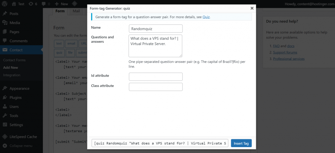The height and width of the screenshot is (153, 335).
Task: Switch to the Form tab
Action: 60,11
